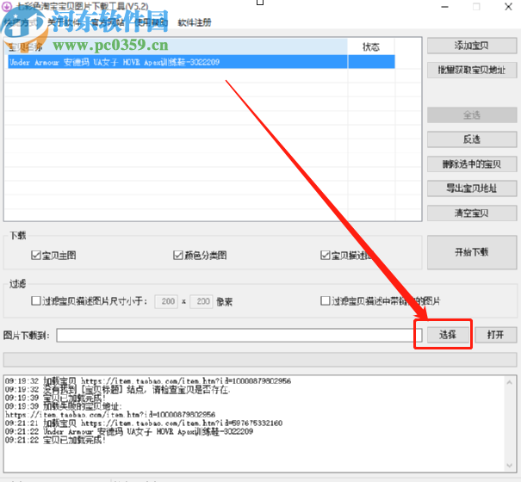Image resolution: width=521 pixels, height=482 pixels.
Task: Click the 宝贝名称 column header
Action: 177,46
